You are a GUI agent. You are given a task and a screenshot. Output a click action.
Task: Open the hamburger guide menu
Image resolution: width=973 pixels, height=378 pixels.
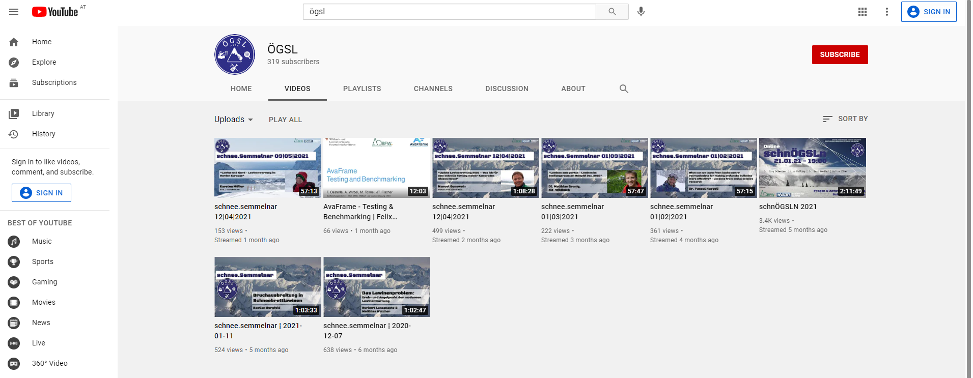14,12
